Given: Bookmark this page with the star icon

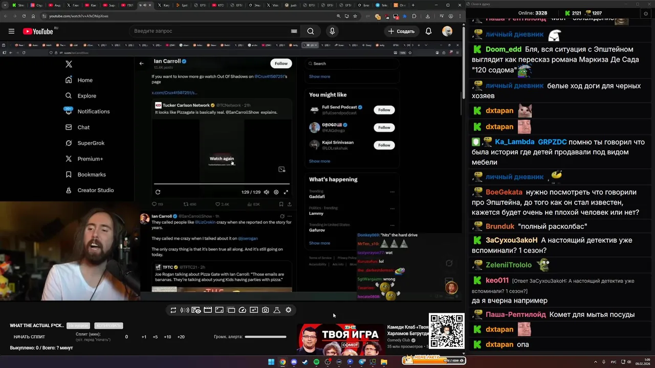Looking at the screenshot, I should tap(355, 16).
